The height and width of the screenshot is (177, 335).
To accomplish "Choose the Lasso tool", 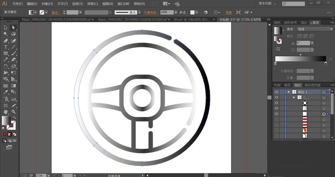I will (13, 34).
